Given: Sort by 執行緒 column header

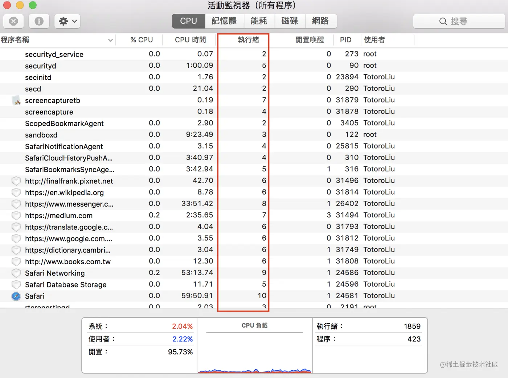Looking at the screenshot, I should [x=249, y=40].
